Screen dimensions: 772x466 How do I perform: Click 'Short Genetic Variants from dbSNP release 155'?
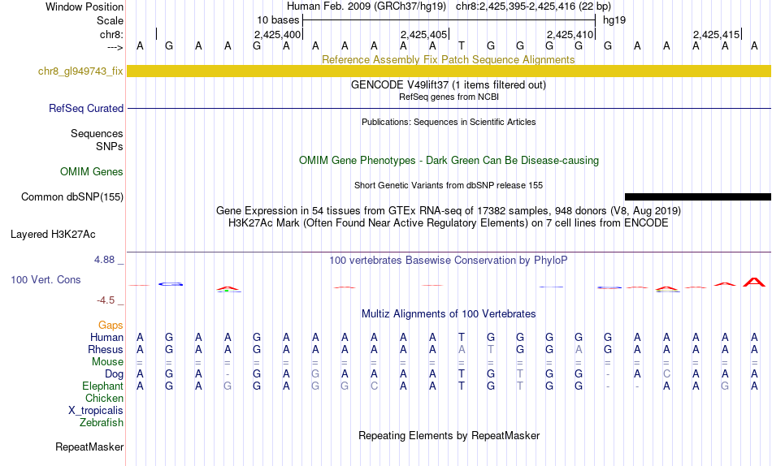tap(449, 186)
